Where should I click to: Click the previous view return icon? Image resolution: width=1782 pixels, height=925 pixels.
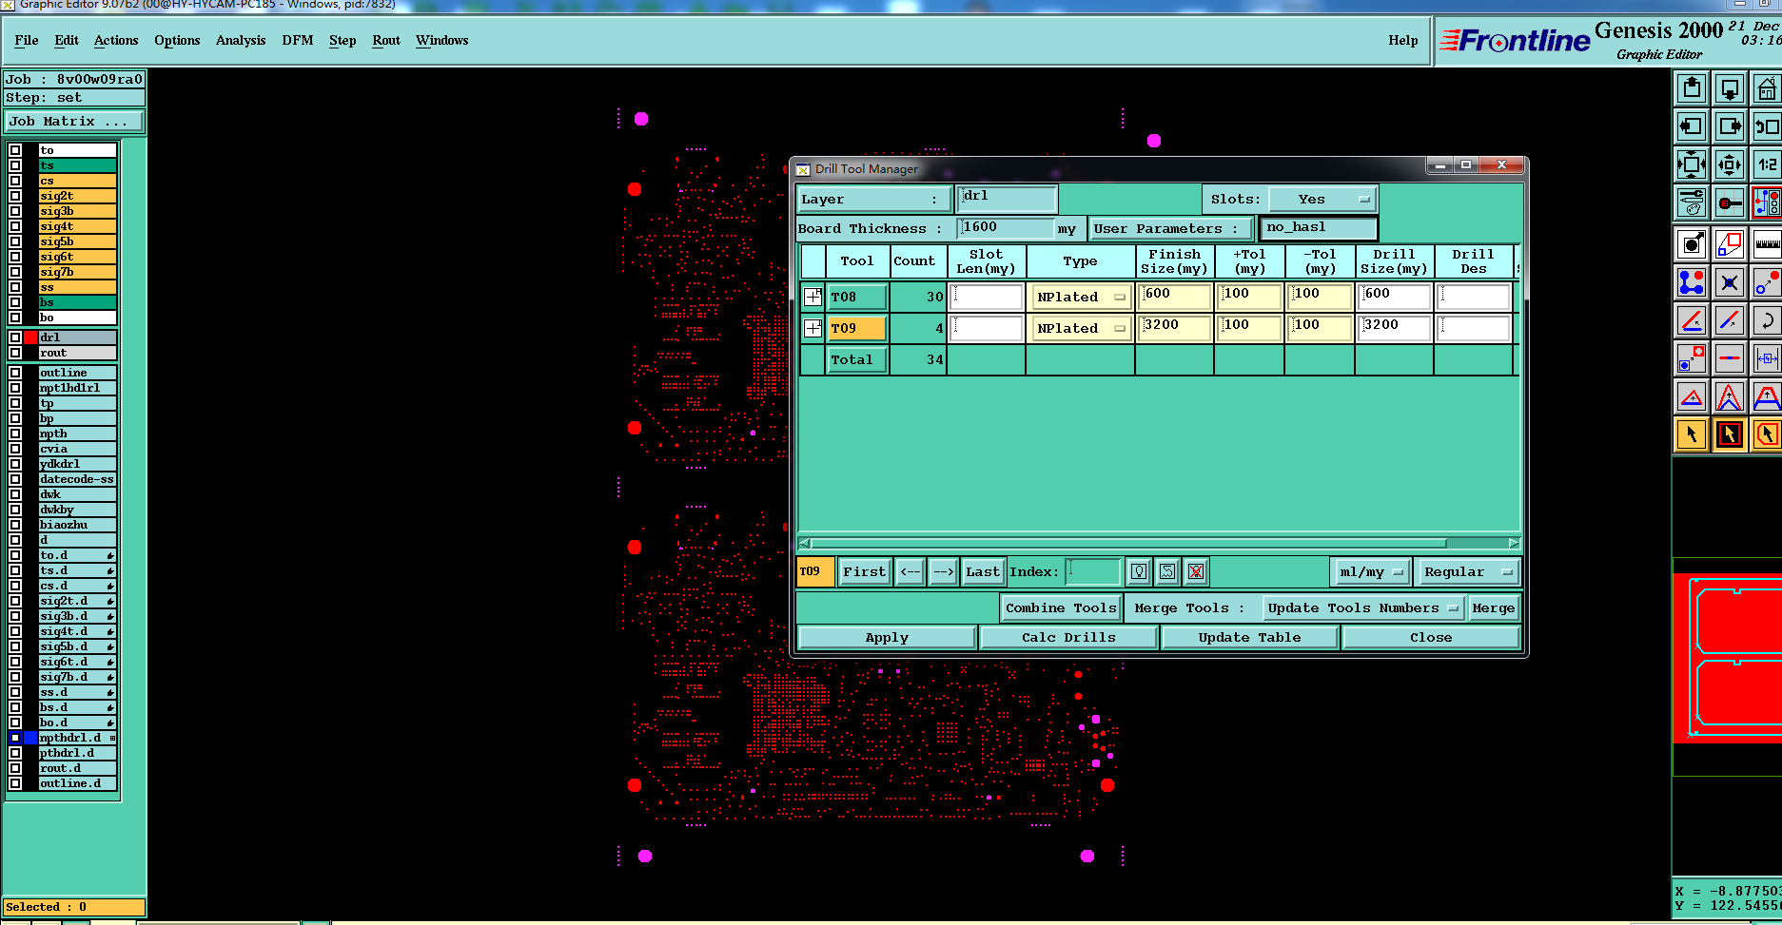[1767, 126]
